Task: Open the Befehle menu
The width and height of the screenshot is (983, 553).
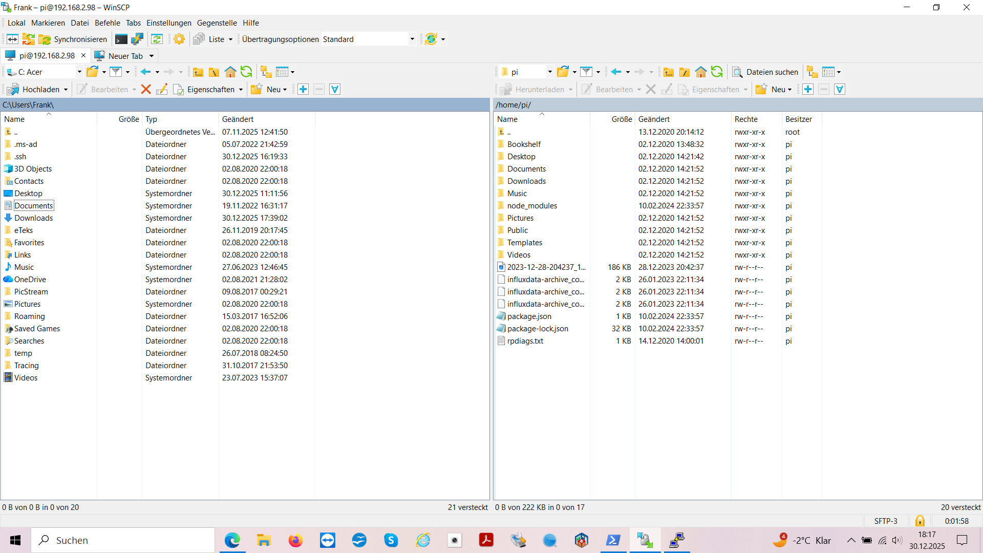Action: click(107, 23)
